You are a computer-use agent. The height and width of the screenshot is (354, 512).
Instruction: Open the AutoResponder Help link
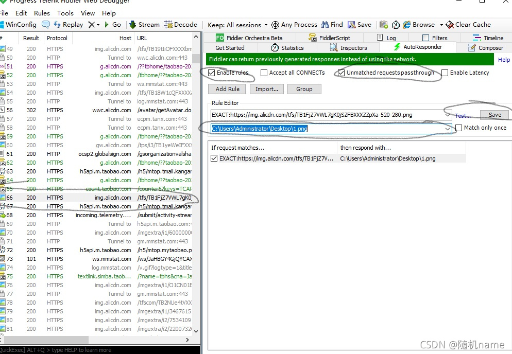[x=504, y=60]
